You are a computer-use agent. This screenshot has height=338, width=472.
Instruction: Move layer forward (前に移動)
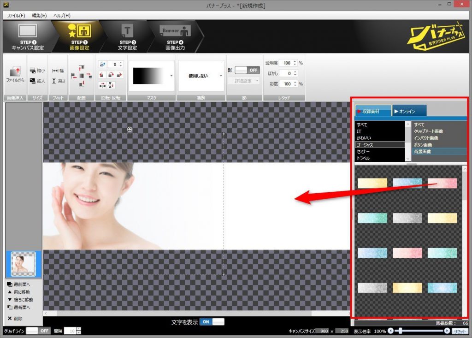coord(18,292)
